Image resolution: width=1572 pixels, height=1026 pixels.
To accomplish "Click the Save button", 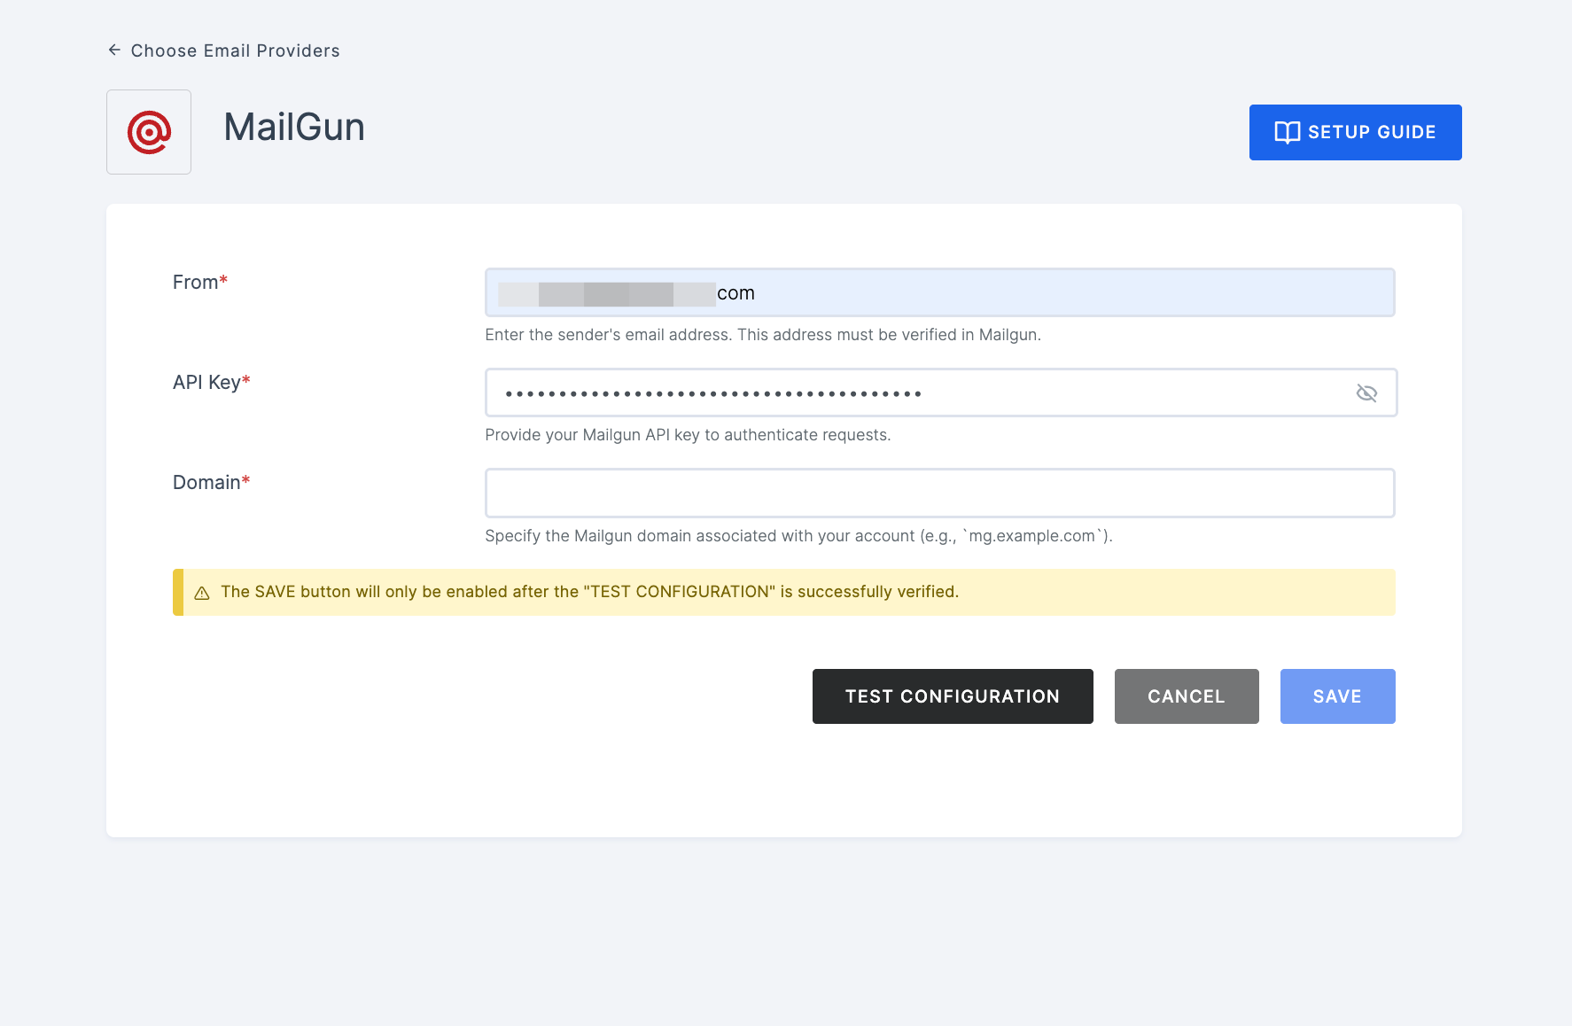I will 1337,696.
